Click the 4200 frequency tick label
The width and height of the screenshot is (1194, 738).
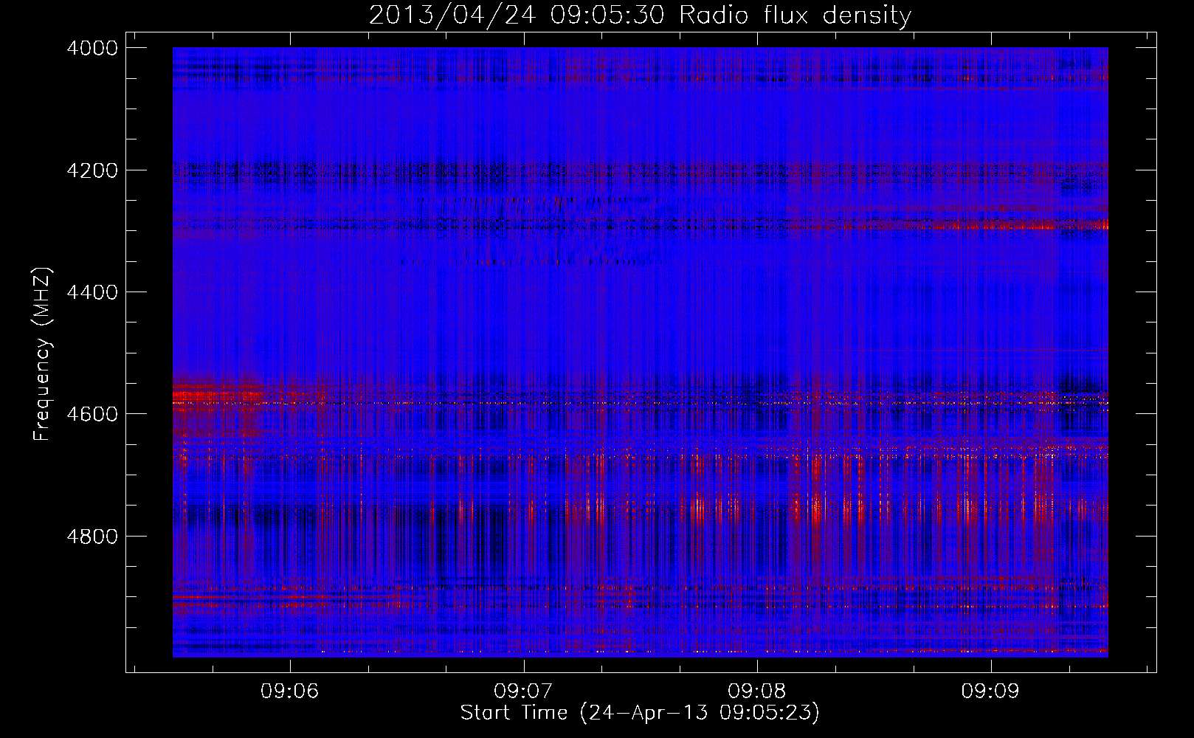pos(92,170)
